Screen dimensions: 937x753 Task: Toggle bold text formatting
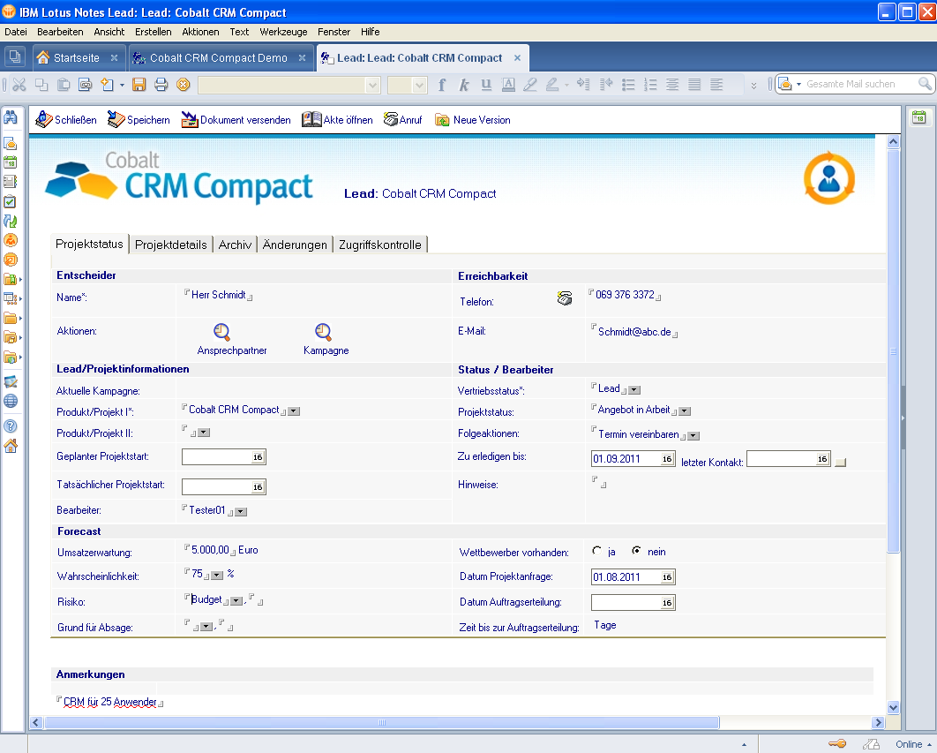tap(442, 85)
